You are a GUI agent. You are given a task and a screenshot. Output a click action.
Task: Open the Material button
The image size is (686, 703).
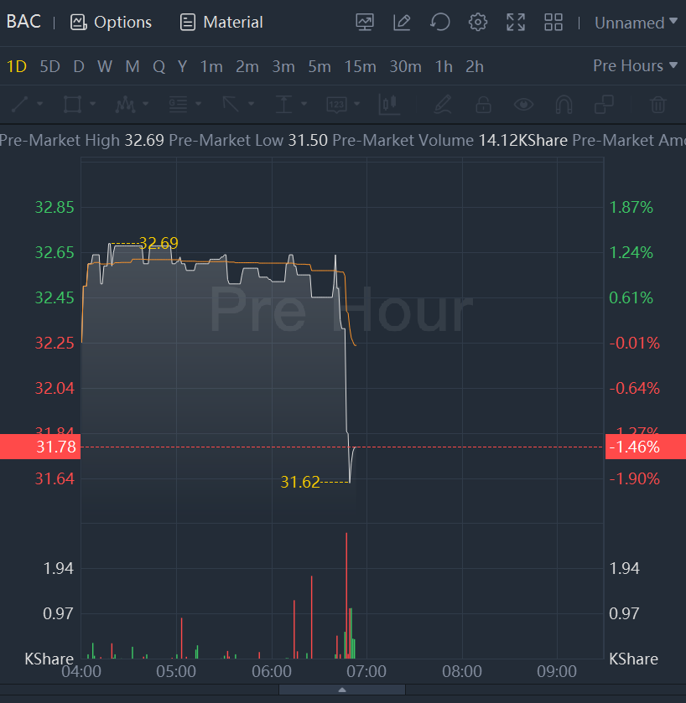pos(221,23)
